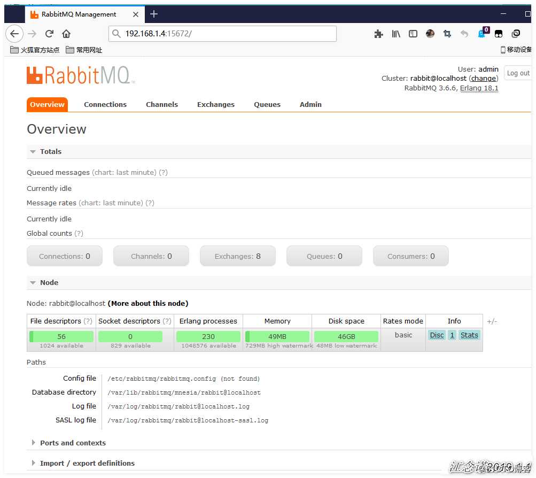
Task: Click the round avatar toolbar icon
Action: pyautogui.click(x=430, y=34)
